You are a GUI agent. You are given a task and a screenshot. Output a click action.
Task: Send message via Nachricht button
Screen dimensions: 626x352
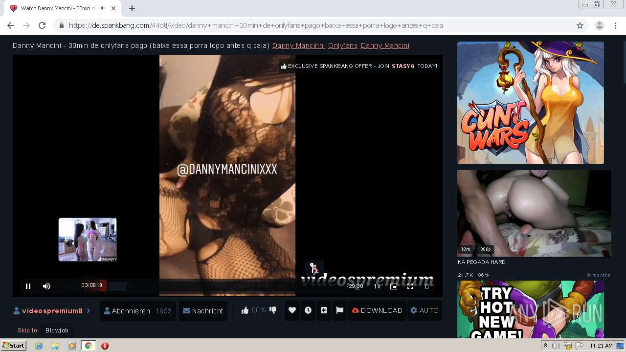pyautogui.click(x=203, y=311)
